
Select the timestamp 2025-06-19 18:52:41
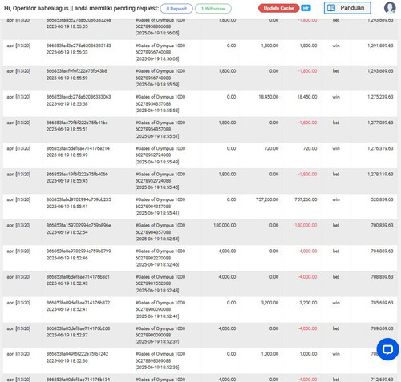pos(67,309)
